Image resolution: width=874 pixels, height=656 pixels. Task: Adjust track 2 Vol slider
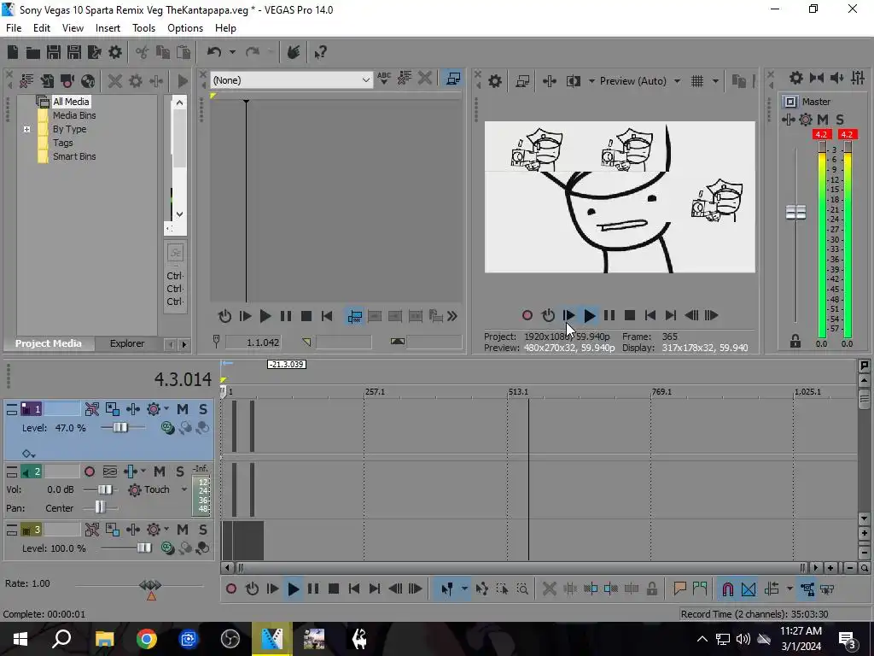click(104, 489)
